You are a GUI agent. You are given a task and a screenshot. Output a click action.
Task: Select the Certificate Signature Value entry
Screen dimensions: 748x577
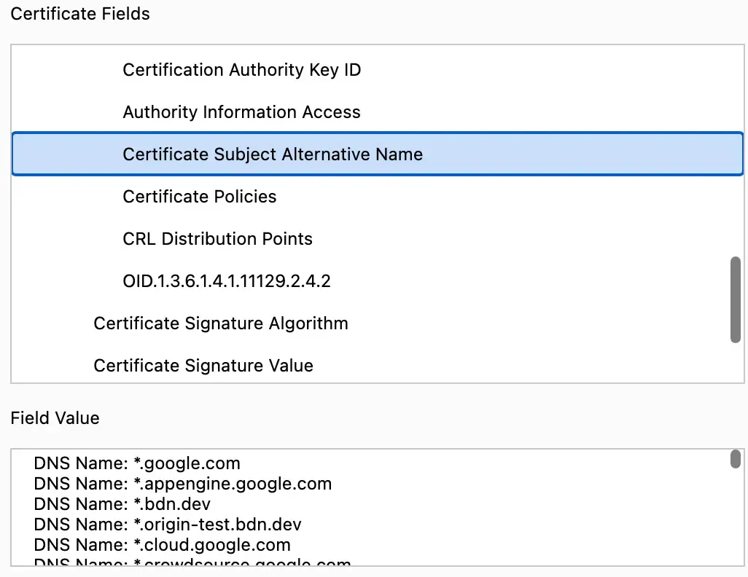pos(201,366)
